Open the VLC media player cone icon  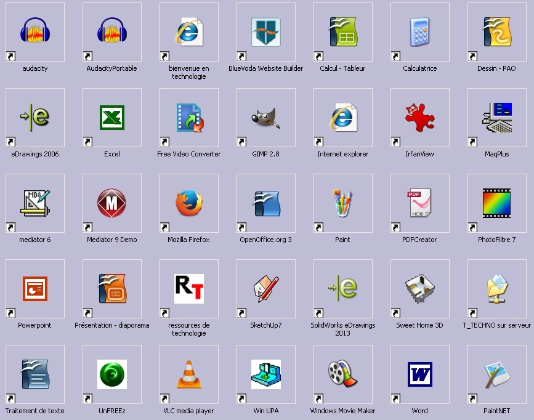189,374
